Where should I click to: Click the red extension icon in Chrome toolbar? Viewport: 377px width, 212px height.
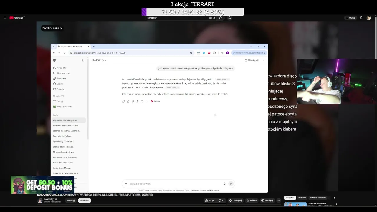209,53
